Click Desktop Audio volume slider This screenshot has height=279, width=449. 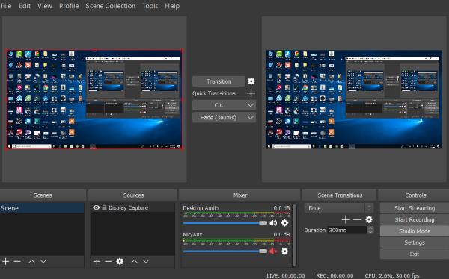click(x=224, y=223)
